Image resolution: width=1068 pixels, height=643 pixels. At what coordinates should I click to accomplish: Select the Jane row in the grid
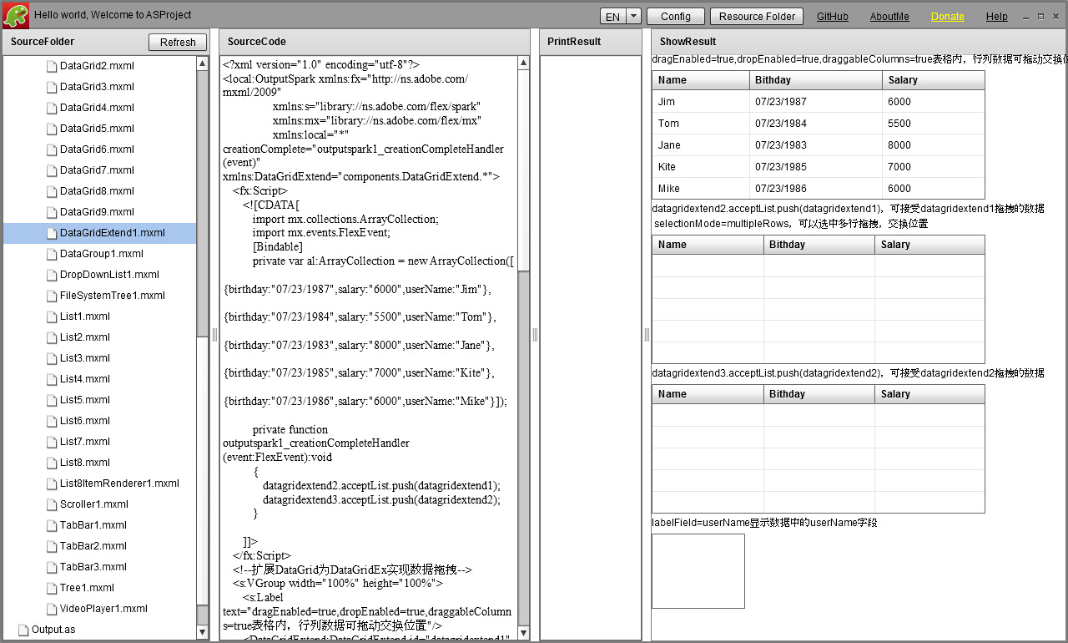click(819, 145)
